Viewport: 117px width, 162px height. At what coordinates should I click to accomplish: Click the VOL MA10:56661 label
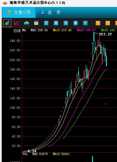[61, 154]
